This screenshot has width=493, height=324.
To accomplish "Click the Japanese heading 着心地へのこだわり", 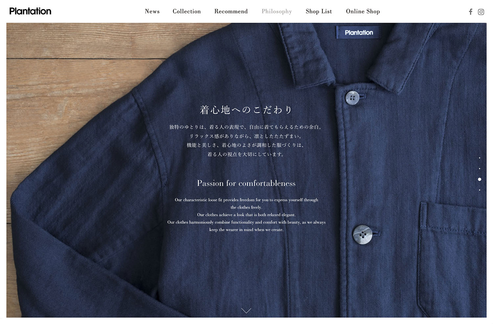I will click(x=246, y=110).
